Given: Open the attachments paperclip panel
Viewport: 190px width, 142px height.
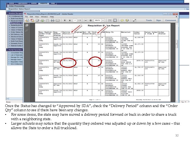Looking at the screenshot, I should (x=27, y=31).
